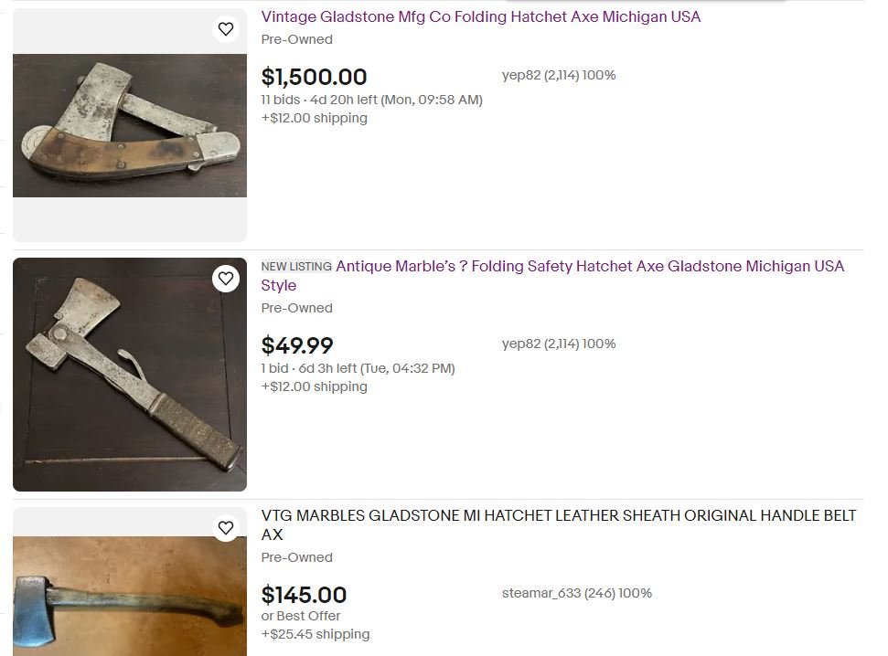View the metal safety hatchet thumbnail image
This screenshot has height=656, width=888.
130,374
